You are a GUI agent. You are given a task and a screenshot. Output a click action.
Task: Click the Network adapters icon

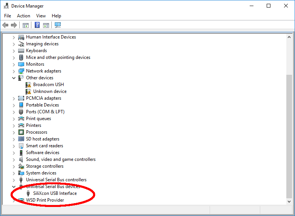(21, 71)
